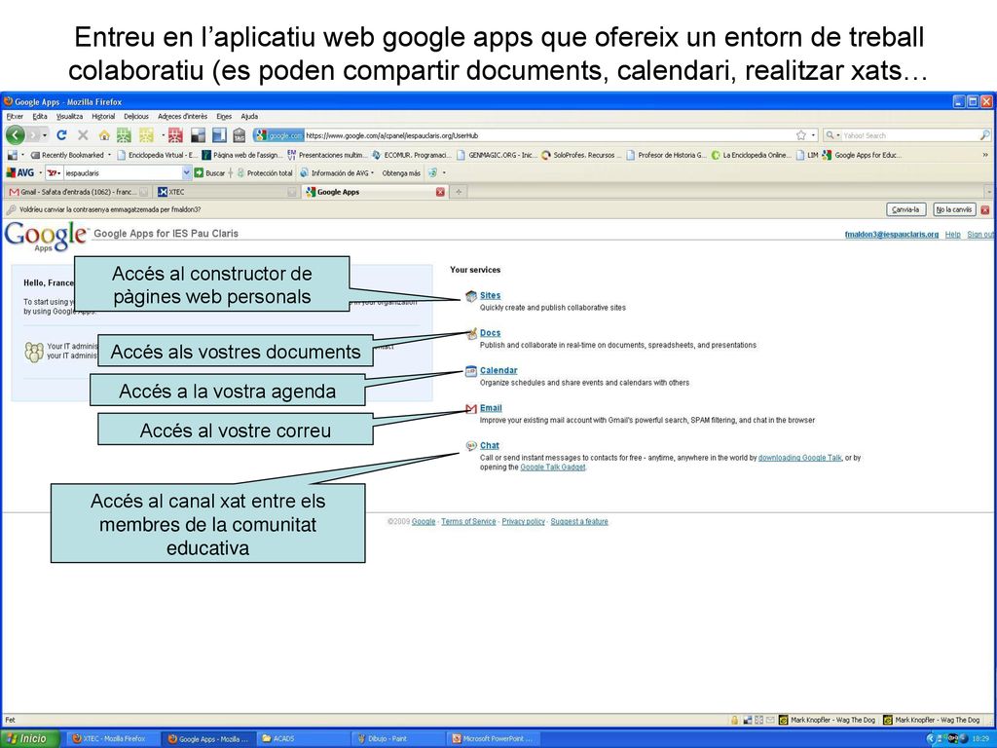
Task: Open the Recently Bookmarked folder dropdown
Action: (x=70, y=155)
